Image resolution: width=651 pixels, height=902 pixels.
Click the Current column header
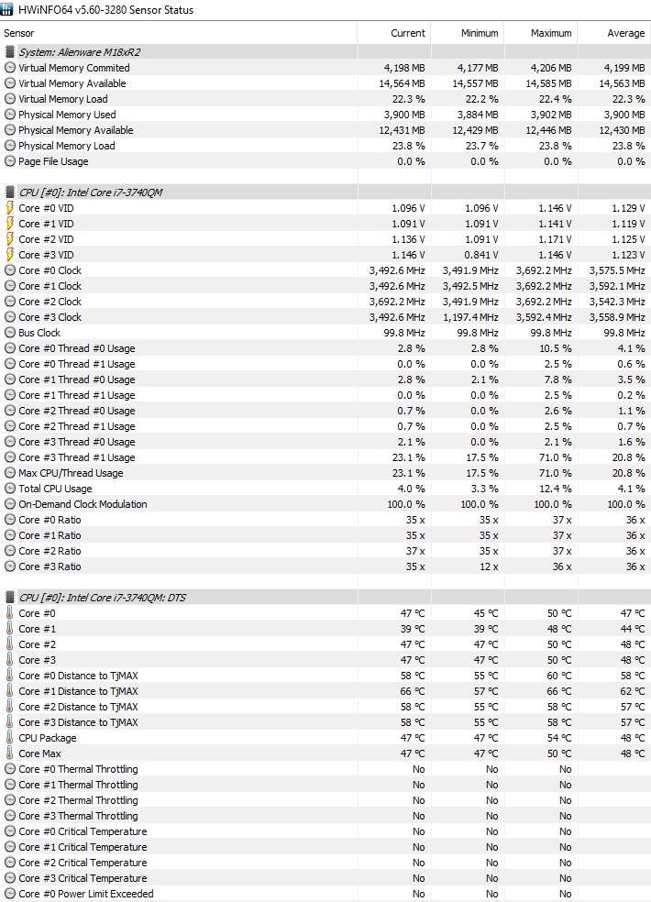(x=393, y=33)
